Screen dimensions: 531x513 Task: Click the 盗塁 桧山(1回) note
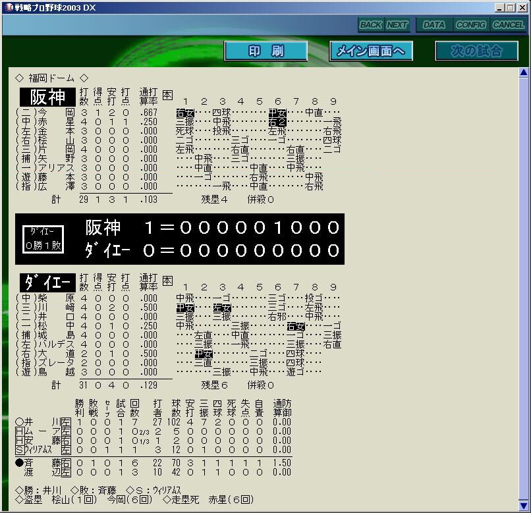tap(56, 499)
